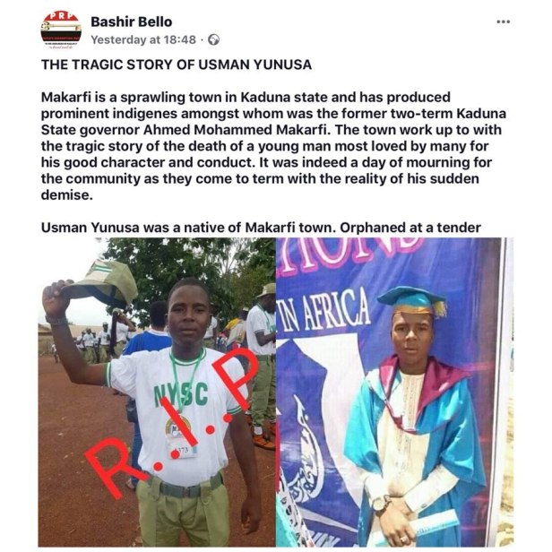This screenshot has height=552, width=552.
Task: Open Bashir Bello's profile name link
Action: click(132, 22)
